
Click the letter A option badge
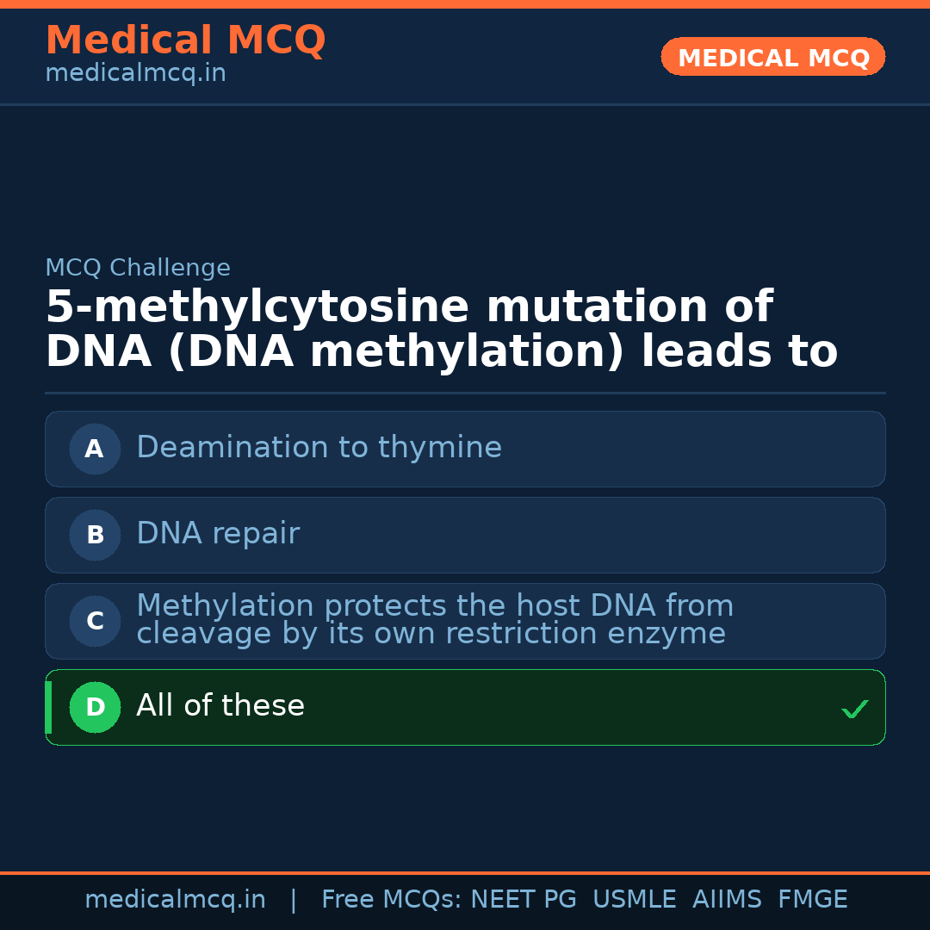point(95,449)
